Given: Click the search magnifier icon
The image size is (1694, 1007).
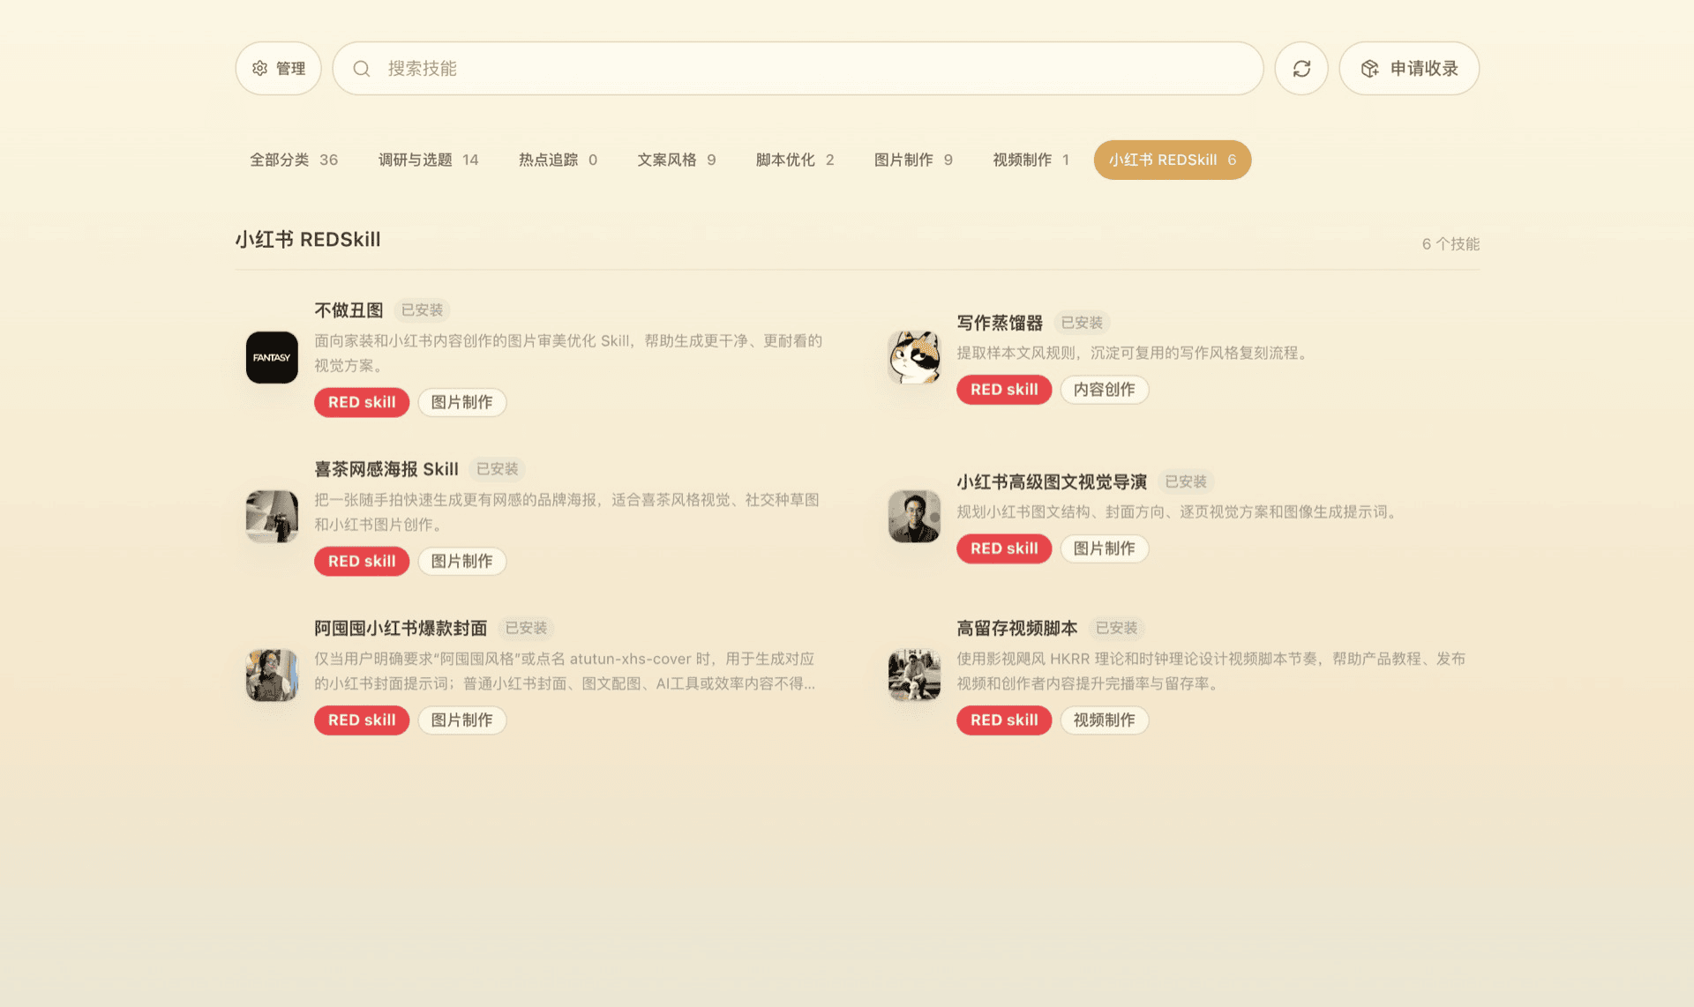Looking at the screenshot, I should 362,68.
